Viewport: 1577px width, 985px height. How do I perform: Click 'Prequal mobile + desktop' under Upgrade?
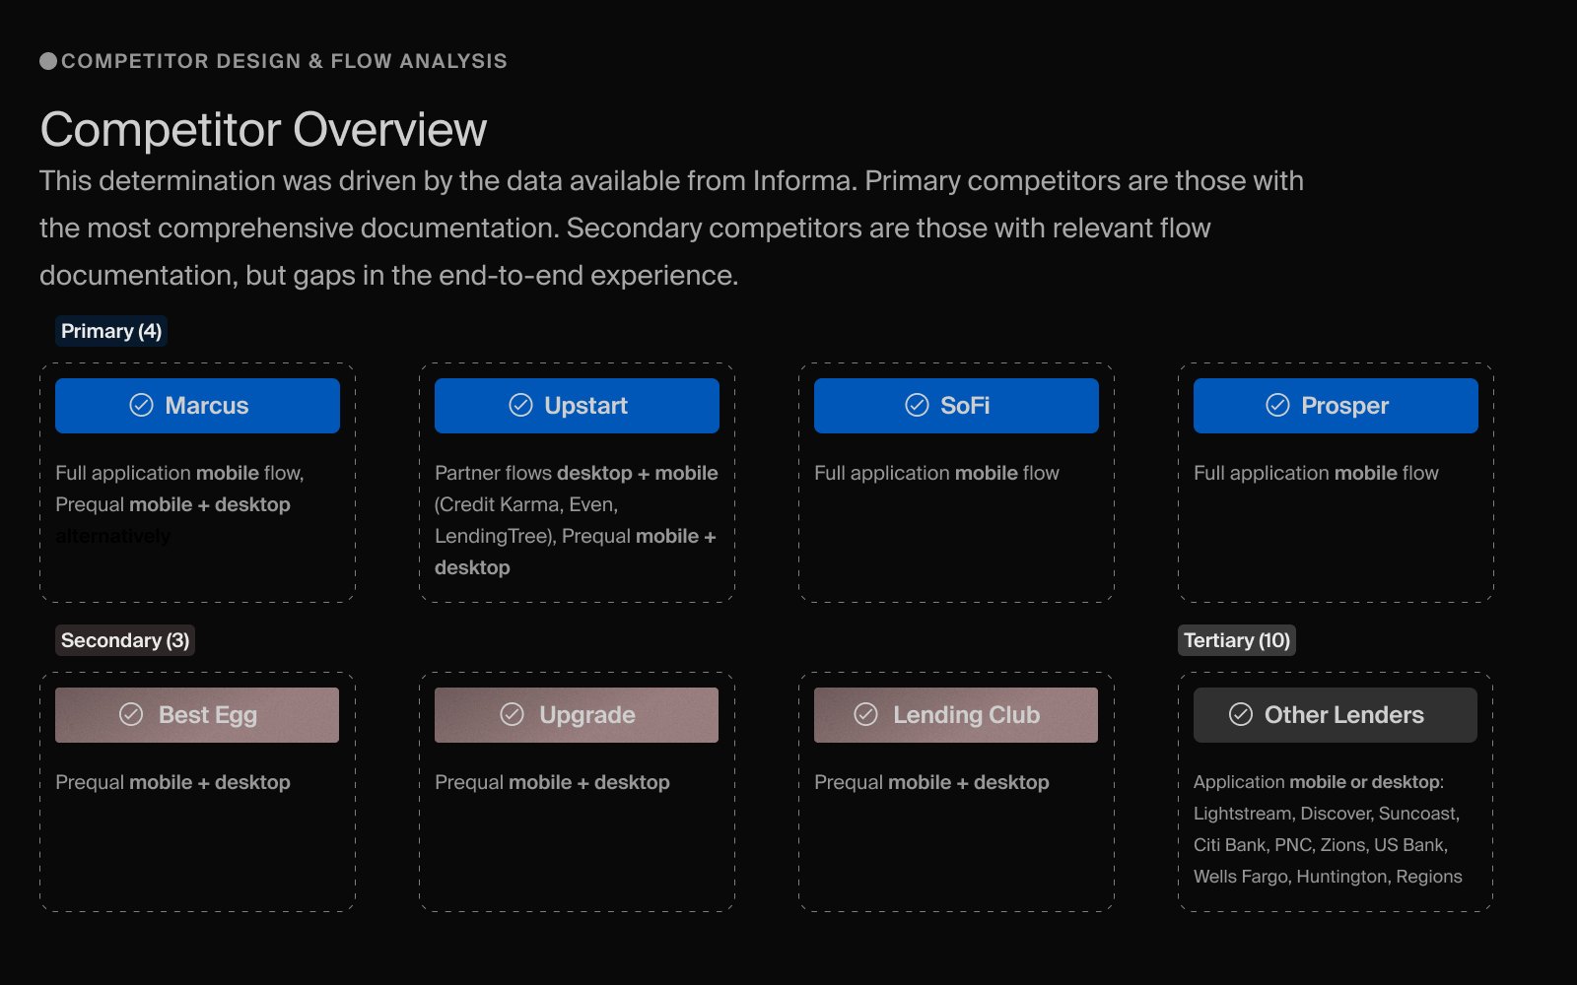552,782
